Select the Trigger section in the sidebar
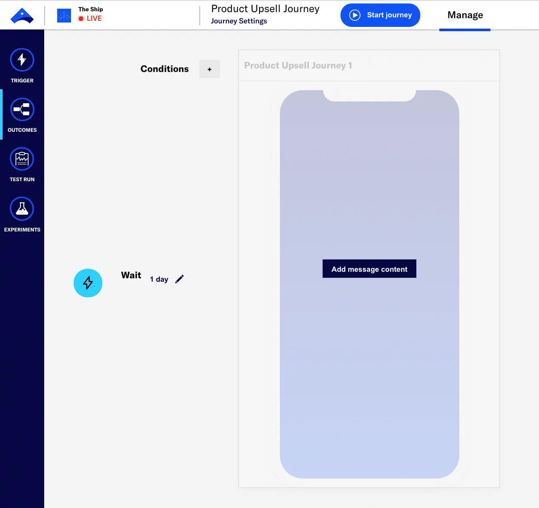The width and height of the screenshot is (539, 508). coord(22,65)
